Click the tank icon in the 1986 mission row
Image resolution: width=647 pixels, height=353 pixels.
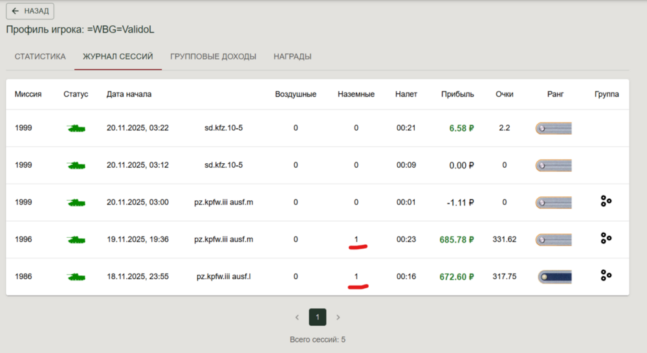click(x=76, y=277)
